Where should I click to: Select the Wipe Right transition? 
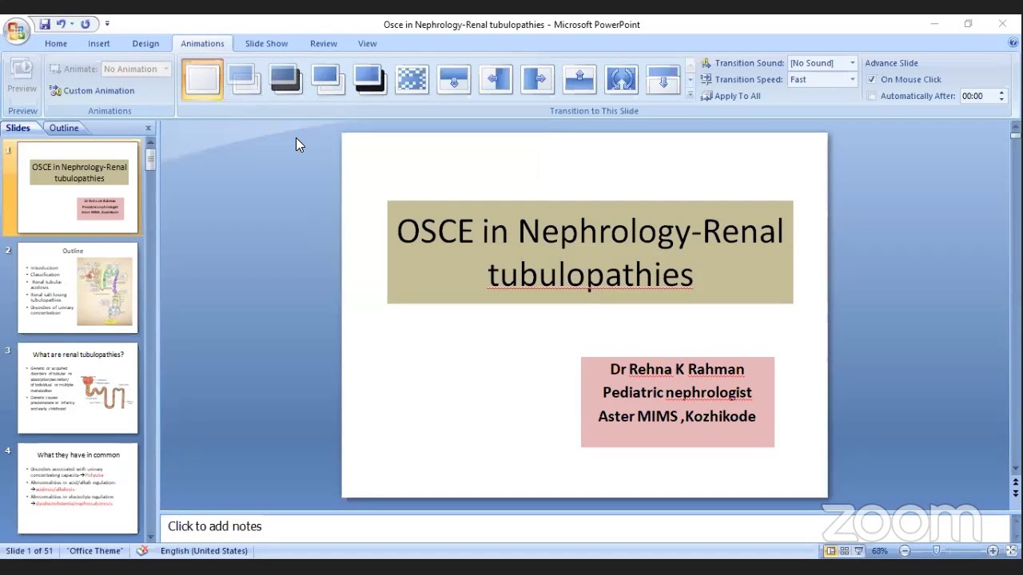click(538, 79)
